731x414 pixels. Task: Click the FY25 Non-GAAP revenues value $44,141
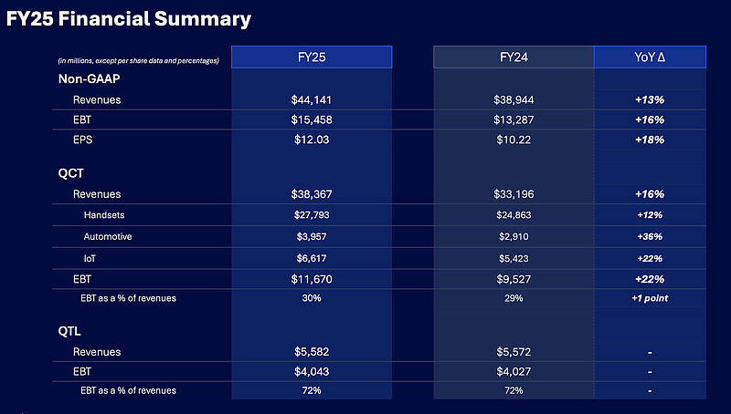[312, 99]
